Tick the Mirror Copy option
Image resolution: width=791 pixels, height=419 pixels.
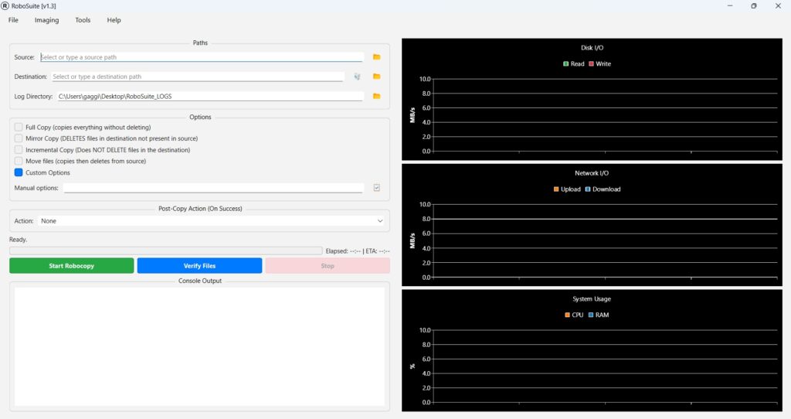[19, 138]
